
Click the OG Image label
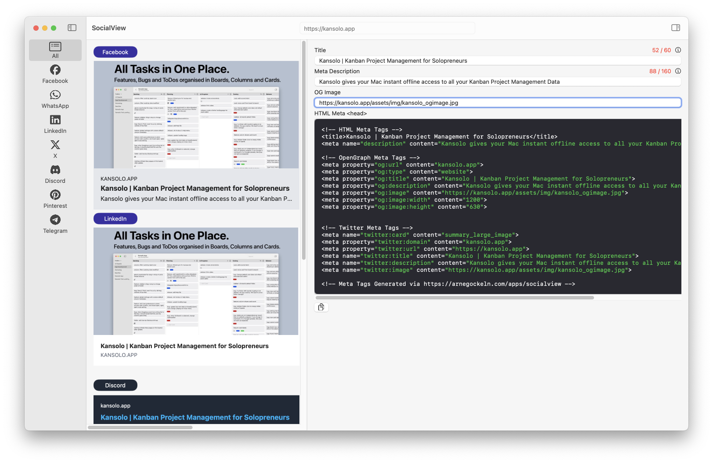point(328,92)
